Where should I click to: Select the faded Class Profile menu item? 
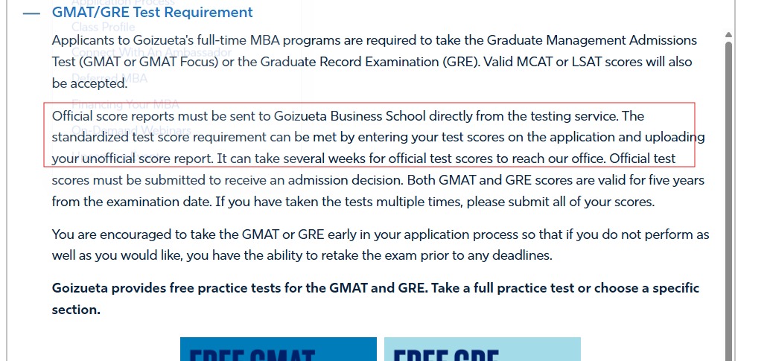pyautogui.click(x=104, y=28)
